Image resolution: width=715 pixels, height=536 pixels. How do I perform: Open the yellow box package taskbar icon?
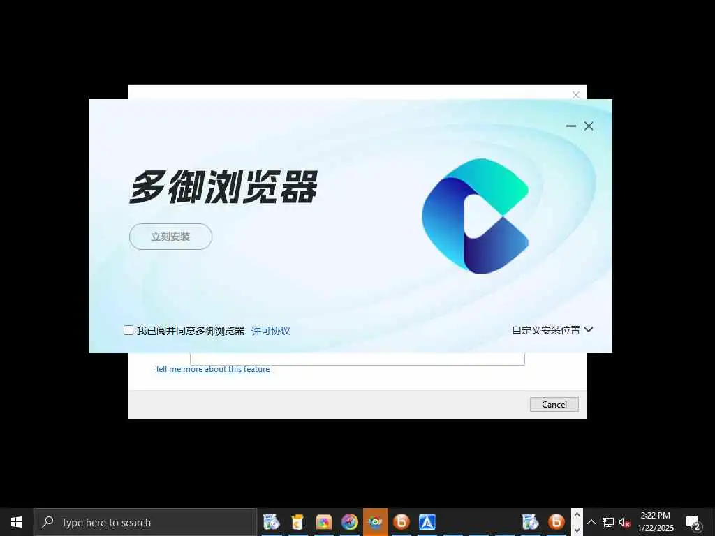pos(297,522)
